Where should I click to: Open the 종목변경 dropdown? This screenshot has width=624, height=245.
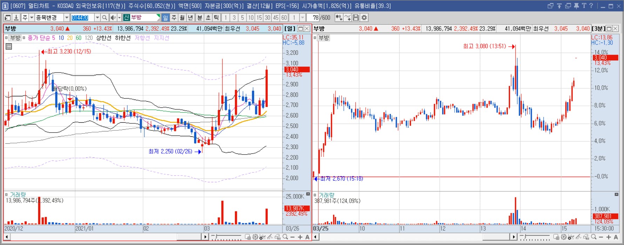click(67, 18)
